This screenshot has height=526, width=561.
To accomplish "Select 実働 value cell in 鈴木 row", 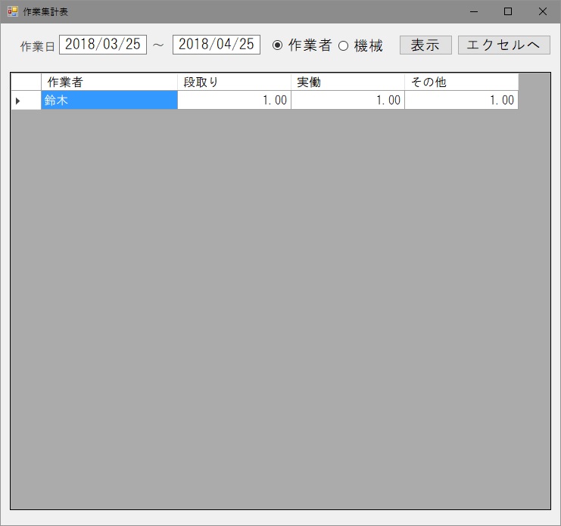I will tap(348, 100).
